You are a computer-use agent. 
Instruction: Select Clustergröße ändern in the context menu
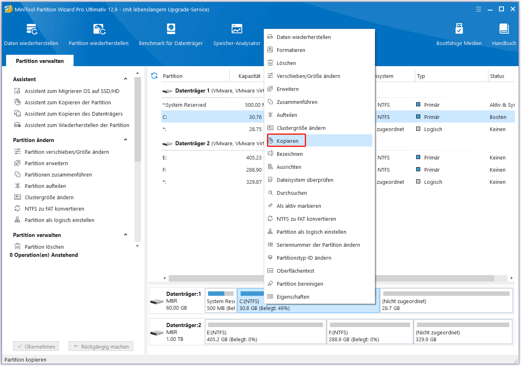(319, 128)
